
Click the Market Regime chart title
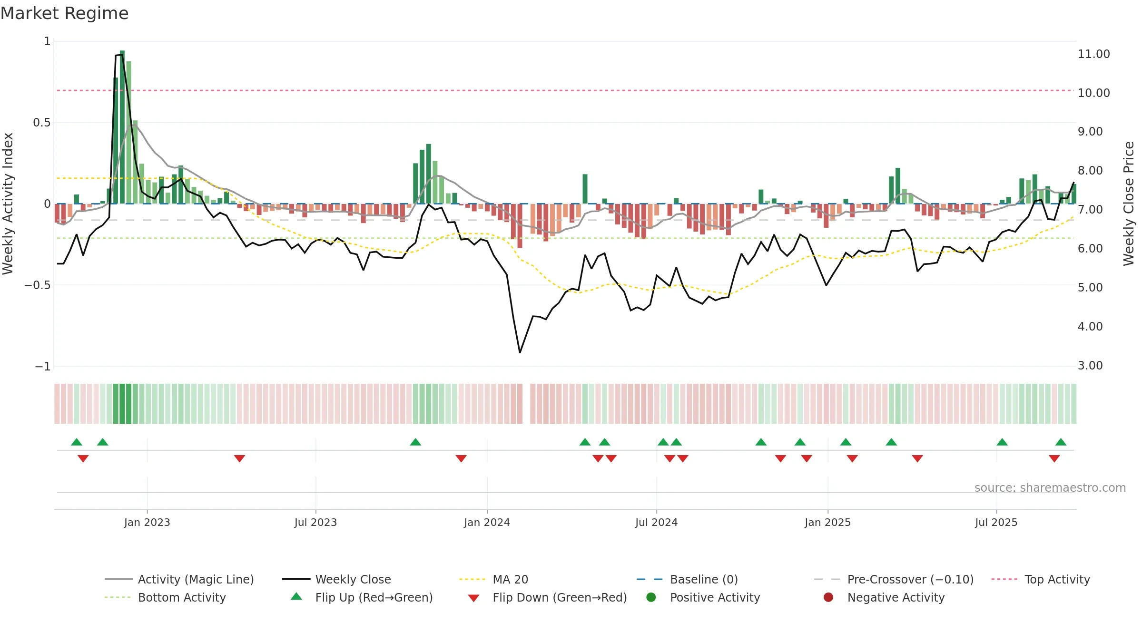64,13
